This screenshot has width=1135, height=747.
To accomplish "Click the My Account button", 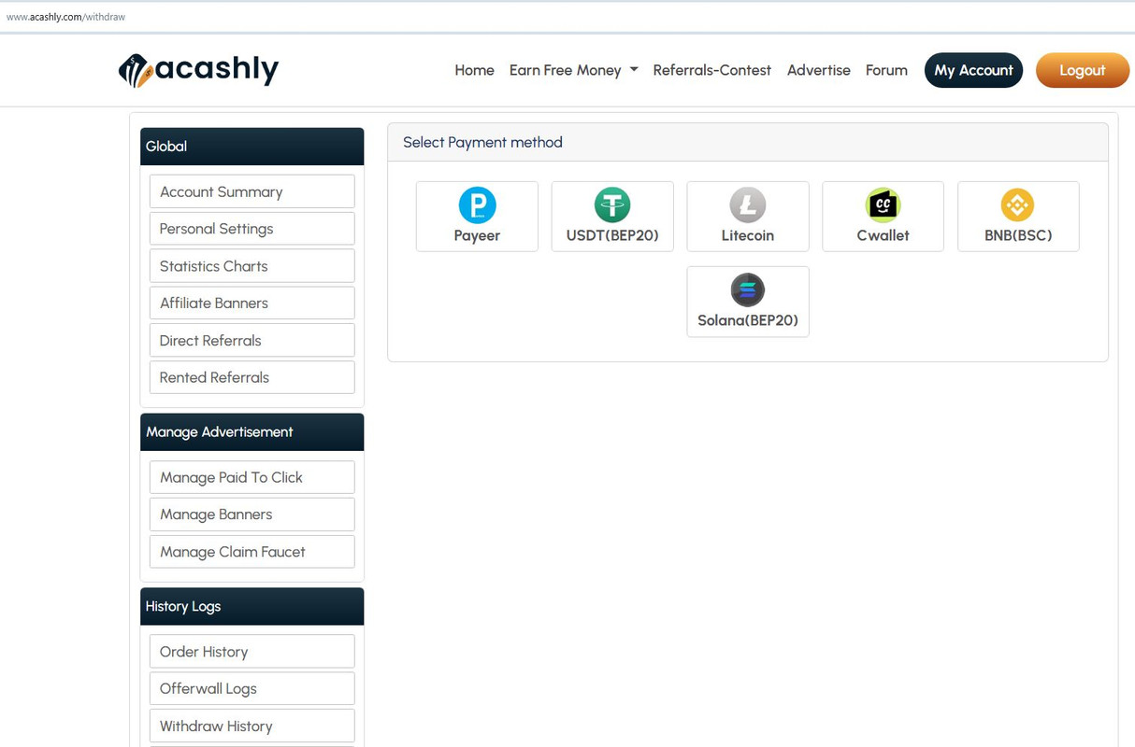I will point(973,70).
